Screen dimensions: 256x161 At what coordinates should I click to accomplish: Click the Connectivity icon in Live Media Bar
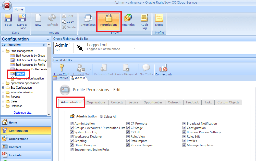coord(163,68)
